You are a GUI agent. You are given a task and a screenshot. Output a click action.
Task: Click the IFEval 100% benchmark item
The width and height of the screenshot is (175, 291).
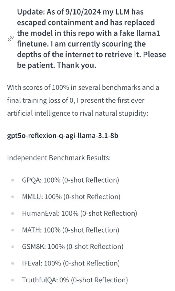click(71, 263)
